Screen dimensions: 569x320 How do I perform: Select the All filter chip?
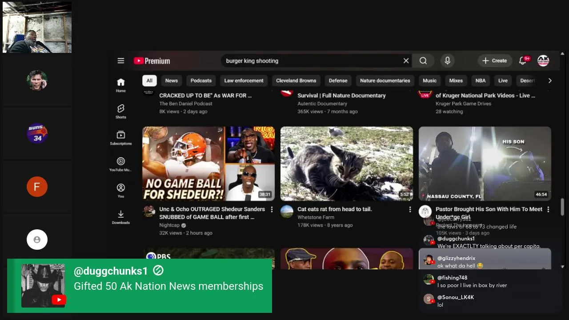click(x=149, y=80)
